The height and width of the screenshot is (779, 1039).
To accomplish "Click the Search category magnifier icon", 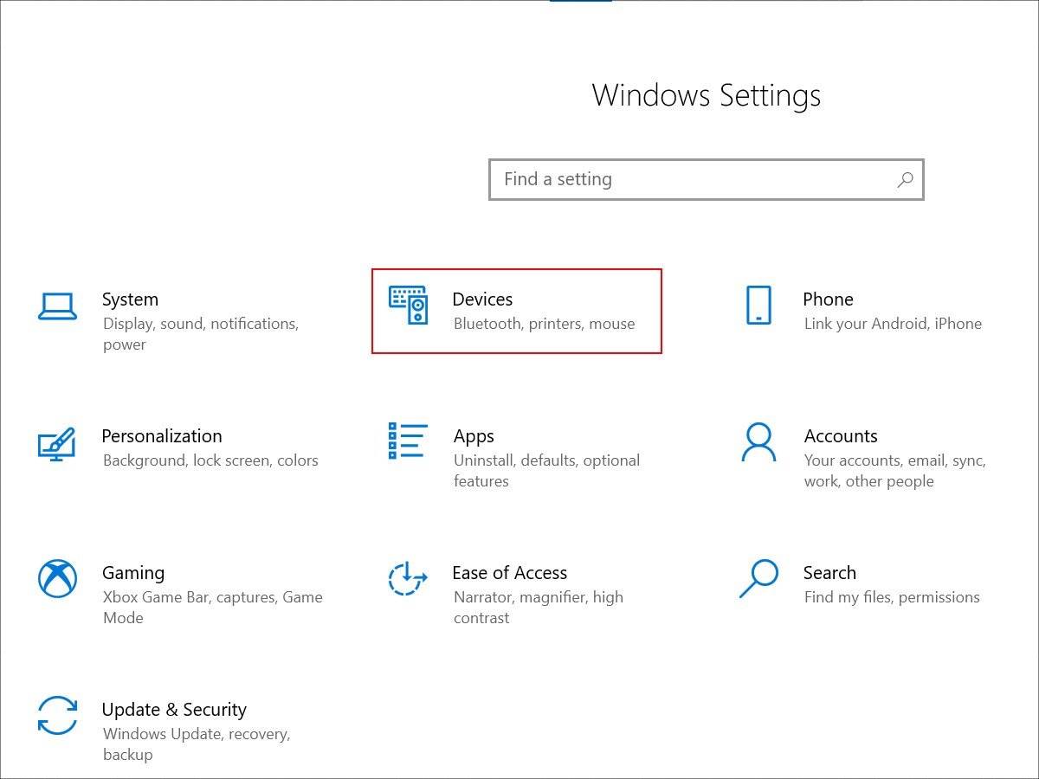I will (758, 578).
